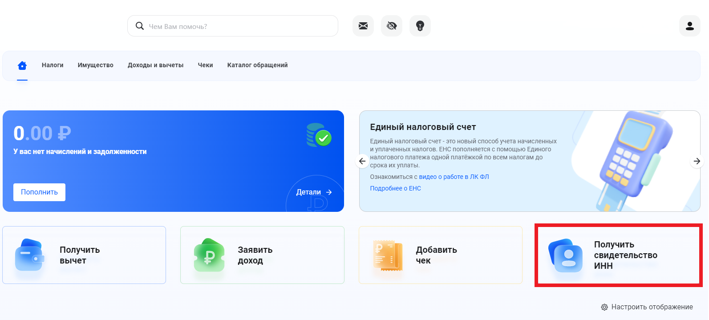Click "У вас нет начислений и задолженности" text

(80, 151)
